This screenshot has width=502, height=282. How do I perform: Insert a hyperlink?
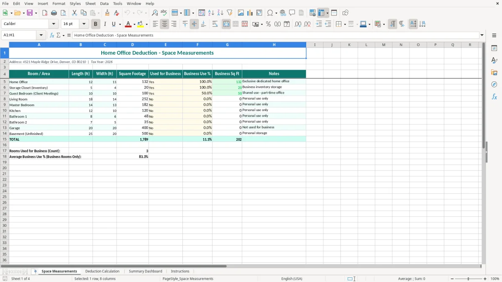[x=283, y=13]
